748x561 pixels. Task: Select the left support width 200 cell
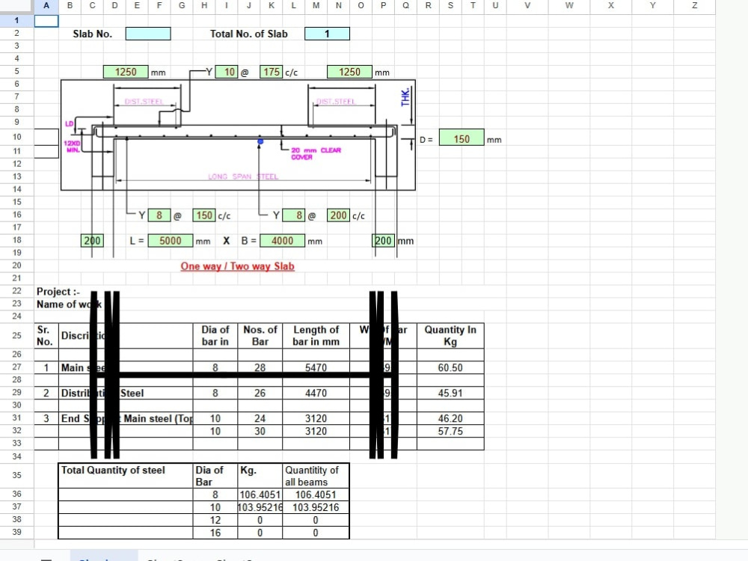click(x=92, y=240)
